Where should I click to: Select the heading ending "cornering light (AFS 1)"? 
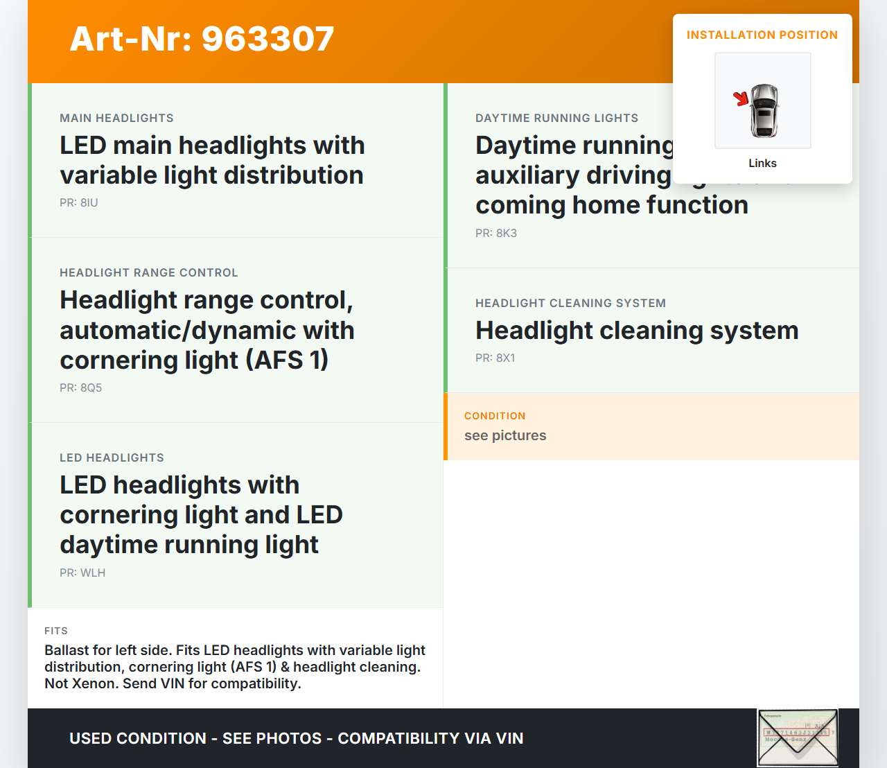[x=207, y=330]
